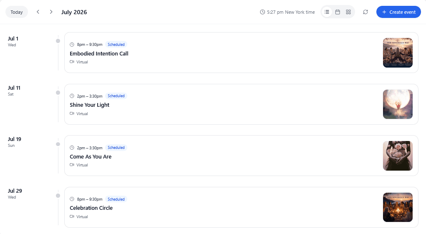Click the video camera icon on Shine Your Light

pos(72,113)
